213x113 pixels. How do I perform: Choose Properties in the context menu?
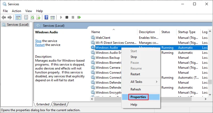[141, 97]
